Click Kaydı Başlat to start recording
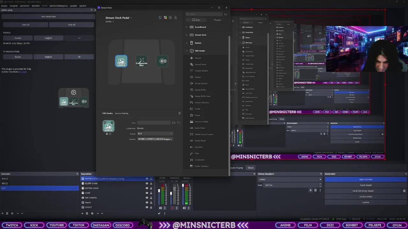 (x=366, y=185)
